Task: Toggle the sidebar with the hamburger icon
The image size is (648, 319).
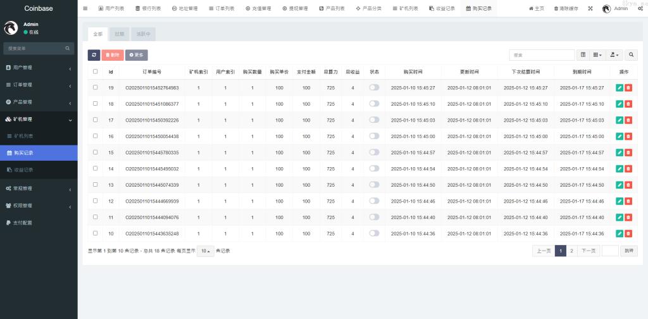Action: (85, 9)
